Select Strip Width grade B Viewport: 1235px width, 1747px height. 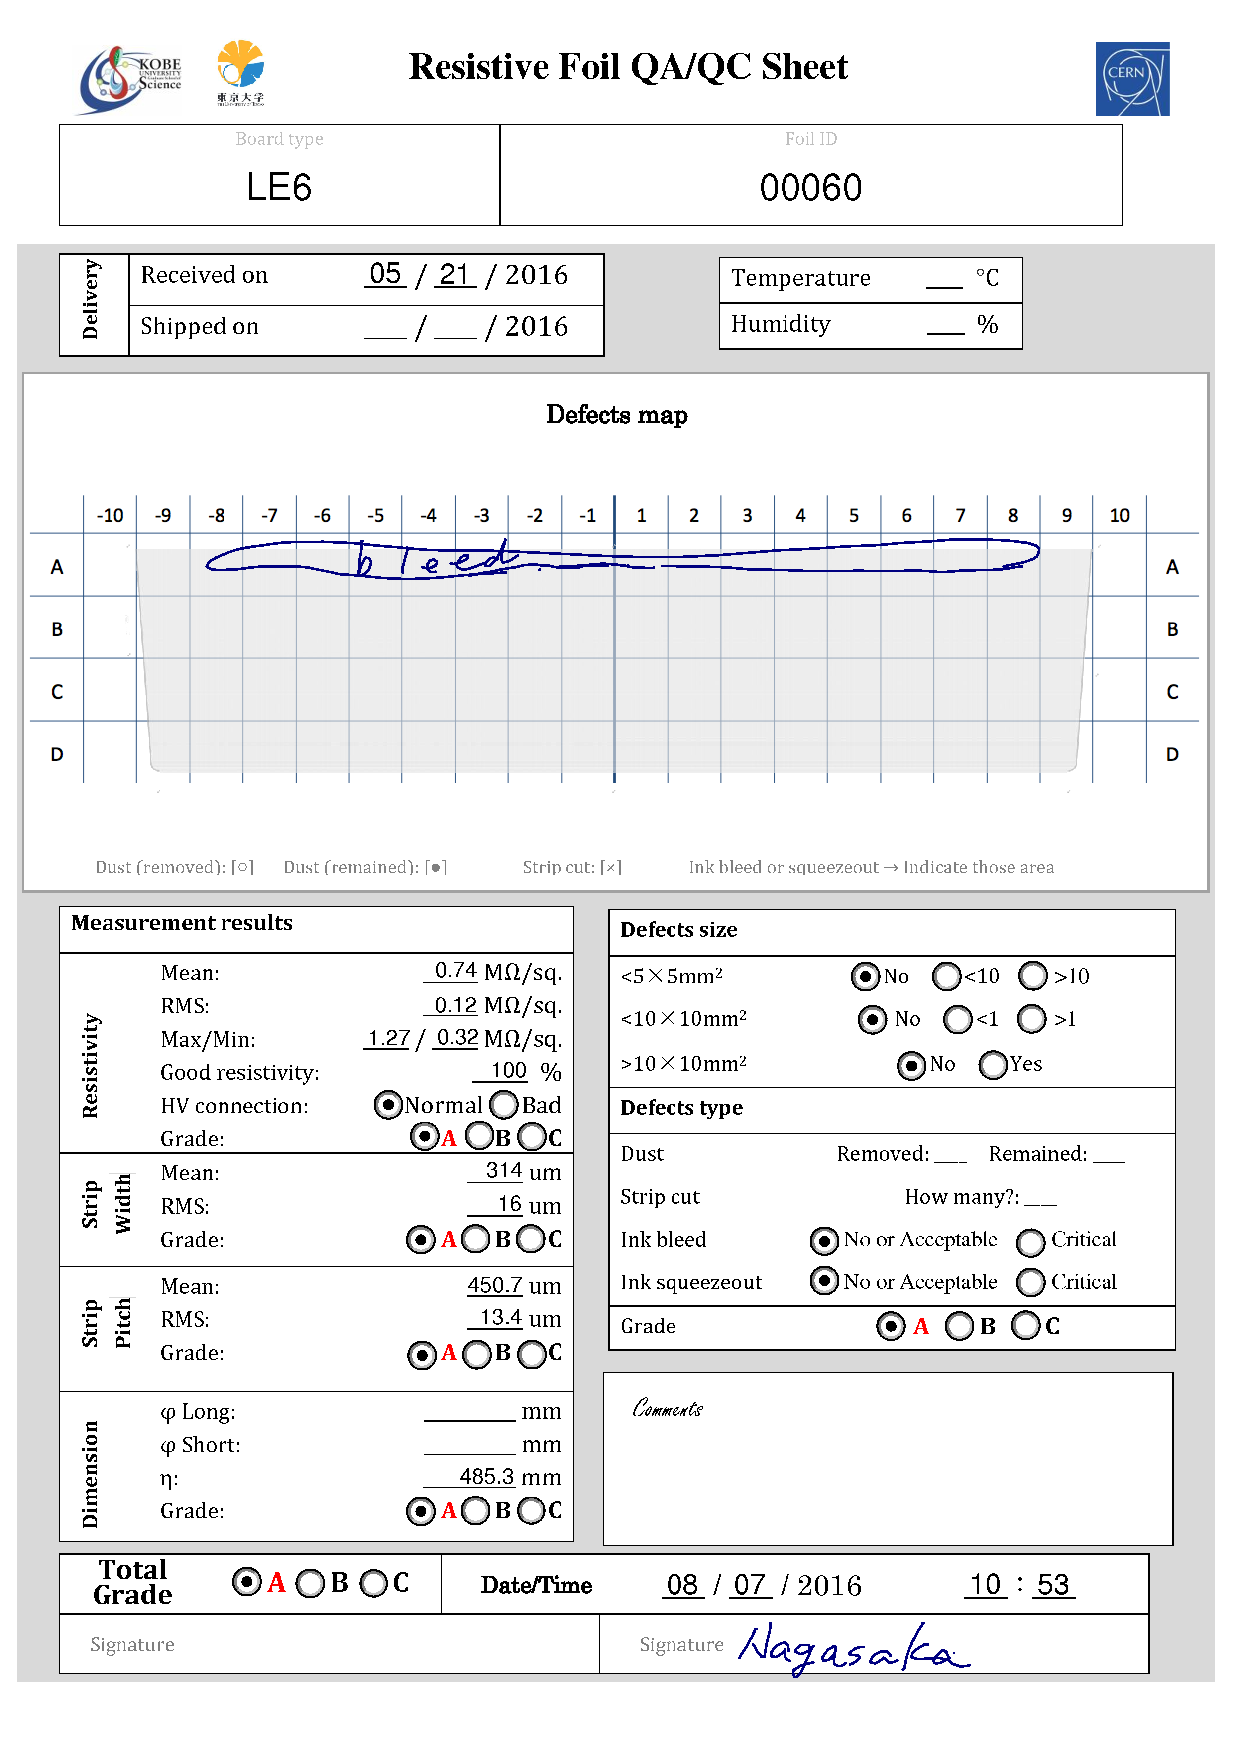pyautogui.click(x=476, y=1239)
